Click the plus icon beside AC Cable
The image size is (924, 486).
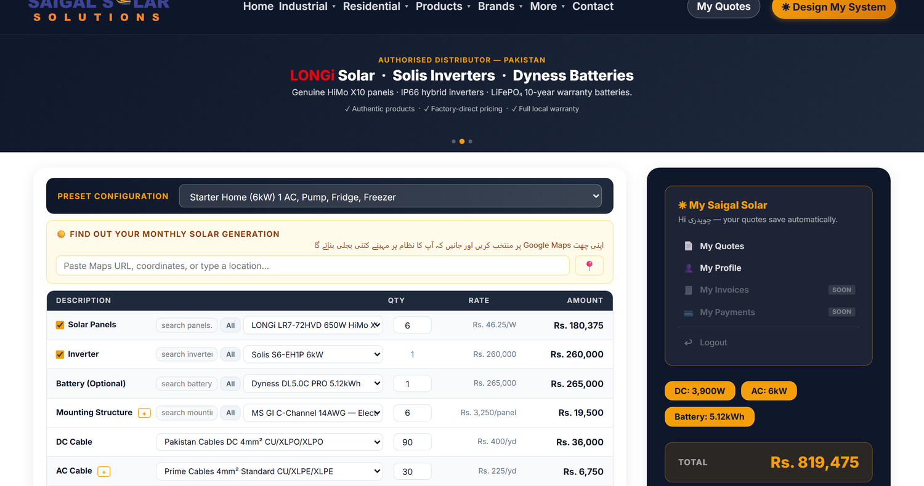tap(104, 471)
